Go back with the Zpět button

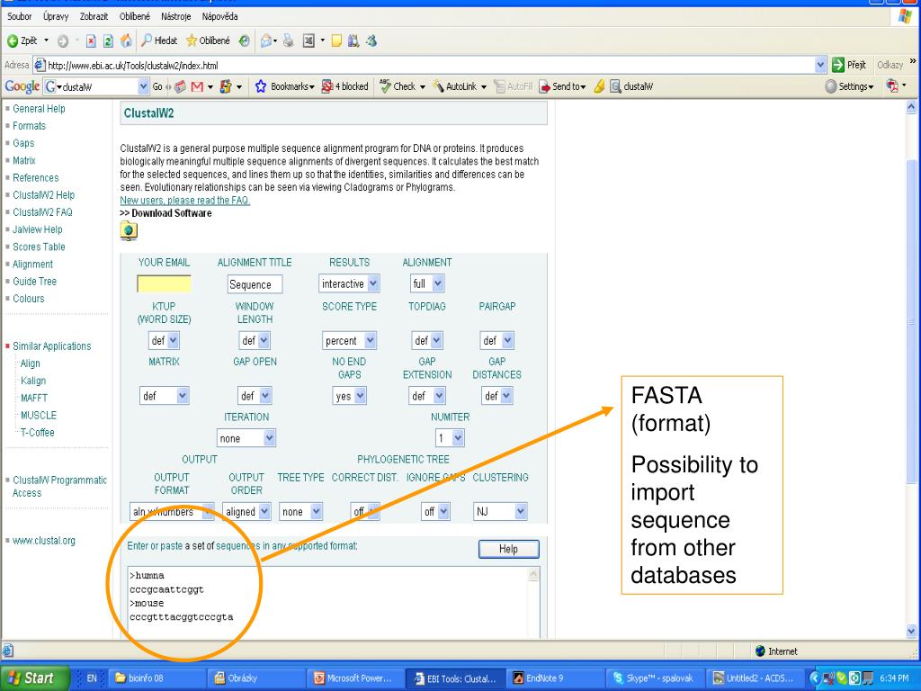tap(22, 40)
